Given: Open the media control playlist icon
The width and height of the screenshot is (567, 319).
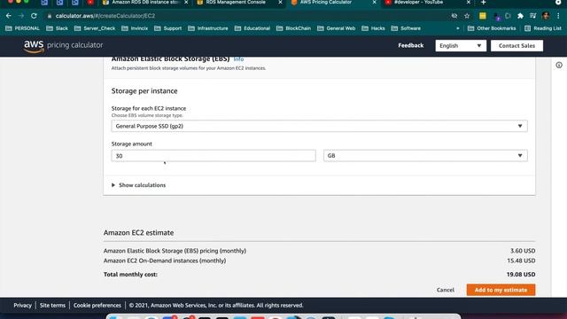Looking at the screenshot, I should click(533, 16).
